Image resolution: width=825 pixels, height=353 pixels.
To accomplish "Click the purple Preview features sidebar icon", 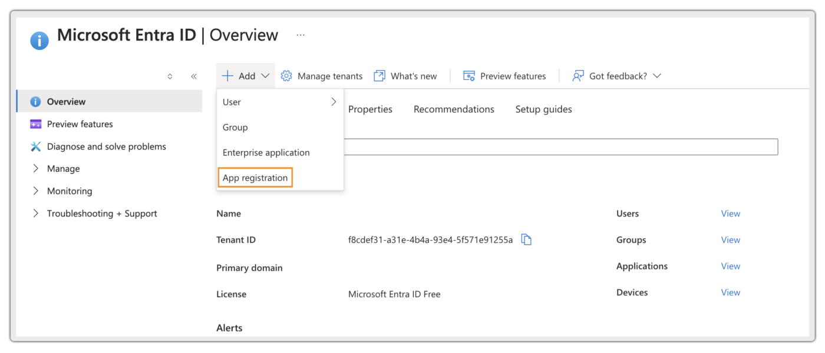I will (36, 124).
